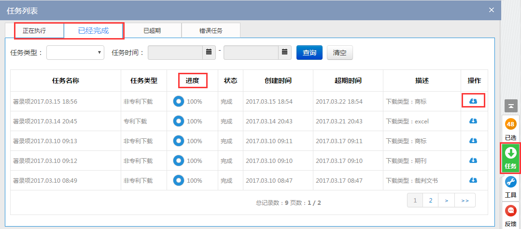Click the start date input field
Viewport: 521px width, 229px height.
175,53
